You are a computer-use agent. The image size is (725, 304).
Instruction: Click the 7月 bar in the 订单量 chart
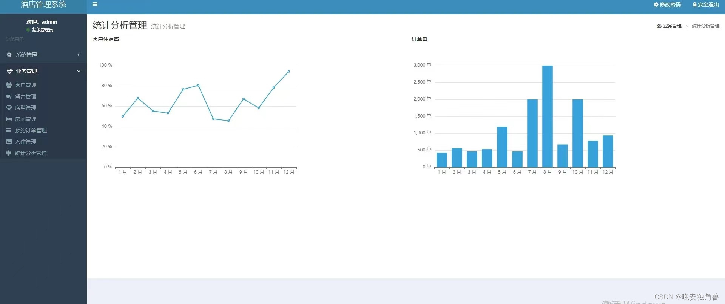[532, 133]
